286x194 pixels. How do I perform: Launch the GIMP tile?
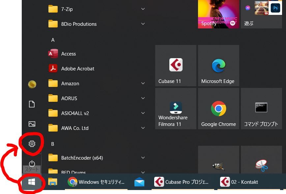(218, 160)
